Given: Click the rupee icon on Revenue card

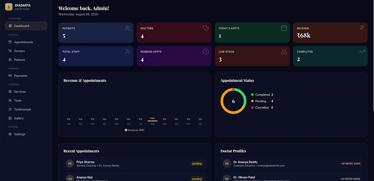Looking at the screenshot, I should [362, 28].
